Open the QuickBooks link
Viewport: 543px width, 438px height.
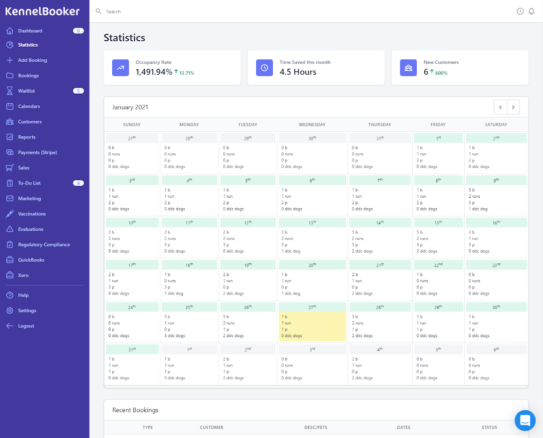(x=31, y=260)
